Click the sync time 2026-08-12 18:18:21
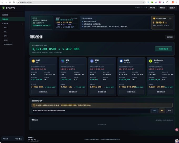The image size is (179, 143). pyautogui.click(x=42, y=25)
